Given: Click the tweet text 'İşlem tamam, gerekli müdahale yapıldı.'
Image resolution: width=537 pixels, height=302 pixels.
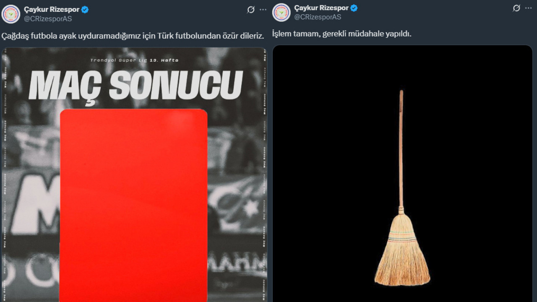Looking at the screenshot, I should [341, 34].
